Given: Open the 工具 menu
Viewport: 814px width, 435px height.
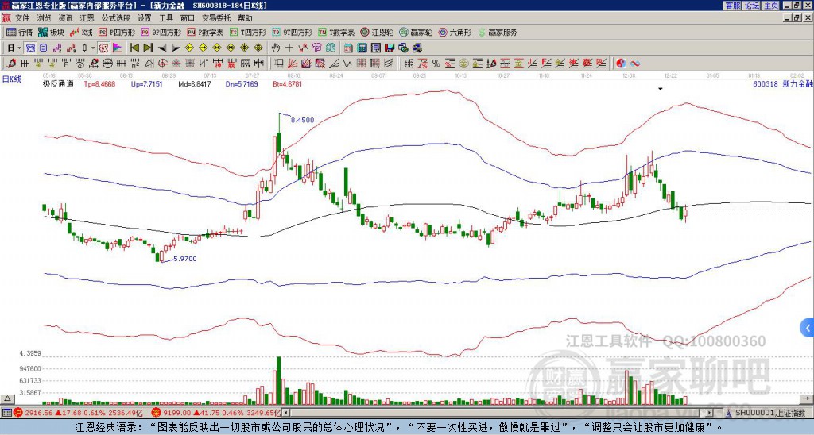Looking at the screenshot, I should [166, 18].
